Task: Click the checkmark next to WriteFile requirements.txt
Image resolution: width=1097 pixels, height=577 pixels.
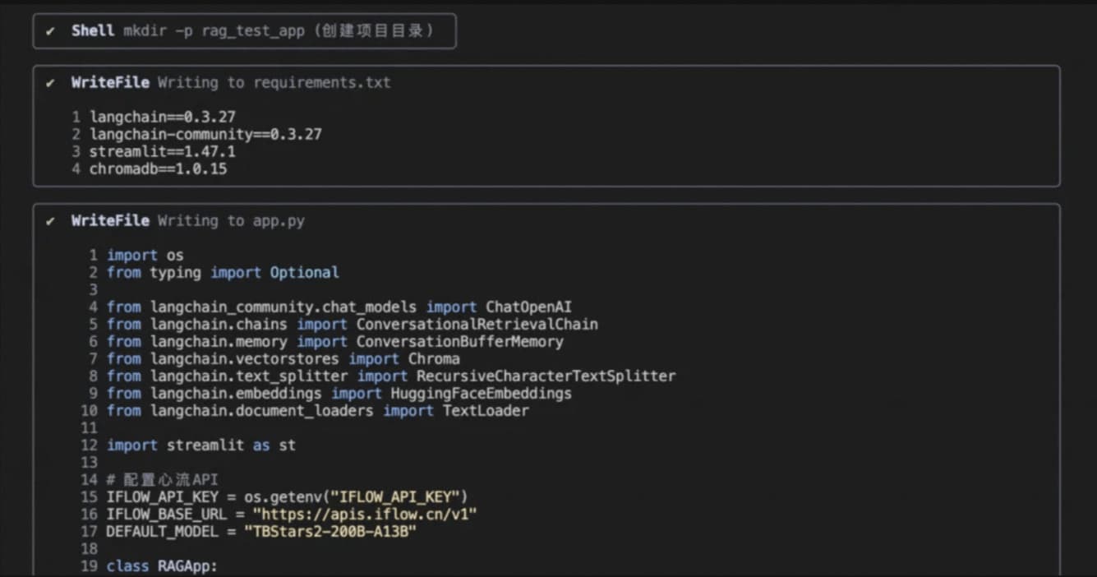Action: (51, 83)
